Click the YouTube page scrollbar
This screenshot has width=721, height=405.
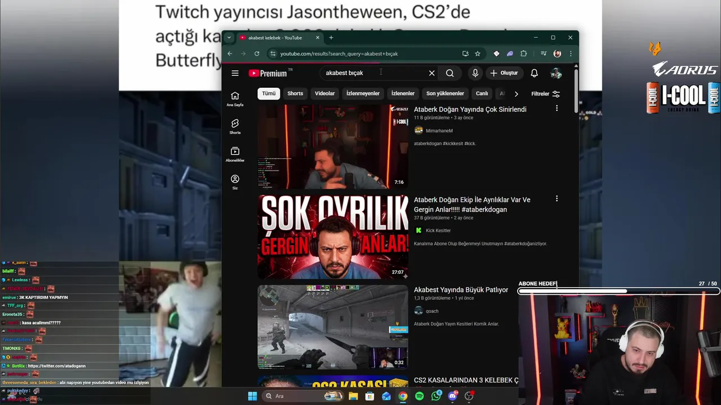[x=576, y=90]
